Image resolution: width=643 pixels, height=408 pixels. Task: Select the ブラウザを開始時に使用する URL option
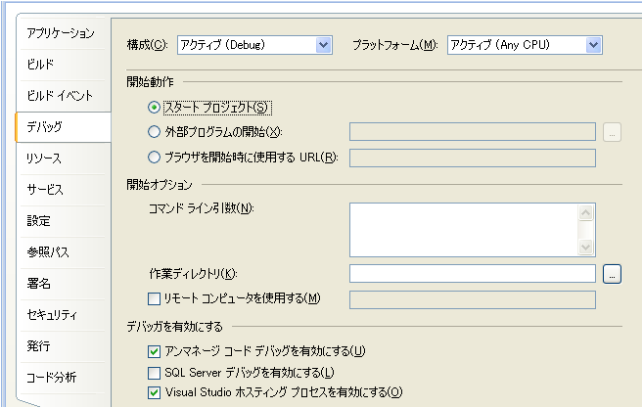(x=154, y=158)
